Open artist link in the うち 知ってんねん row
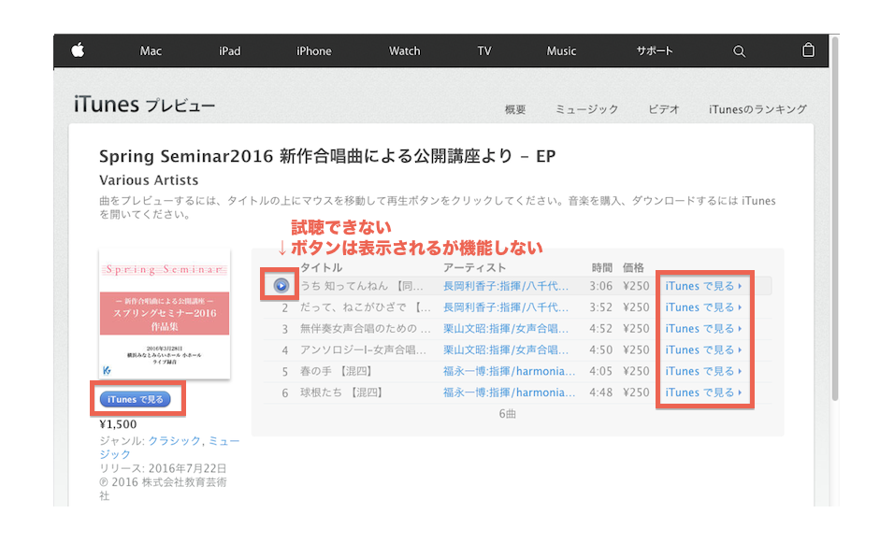The height and width of the screenshot is (542, 894). pyautogui.click(x=506, y=286)
